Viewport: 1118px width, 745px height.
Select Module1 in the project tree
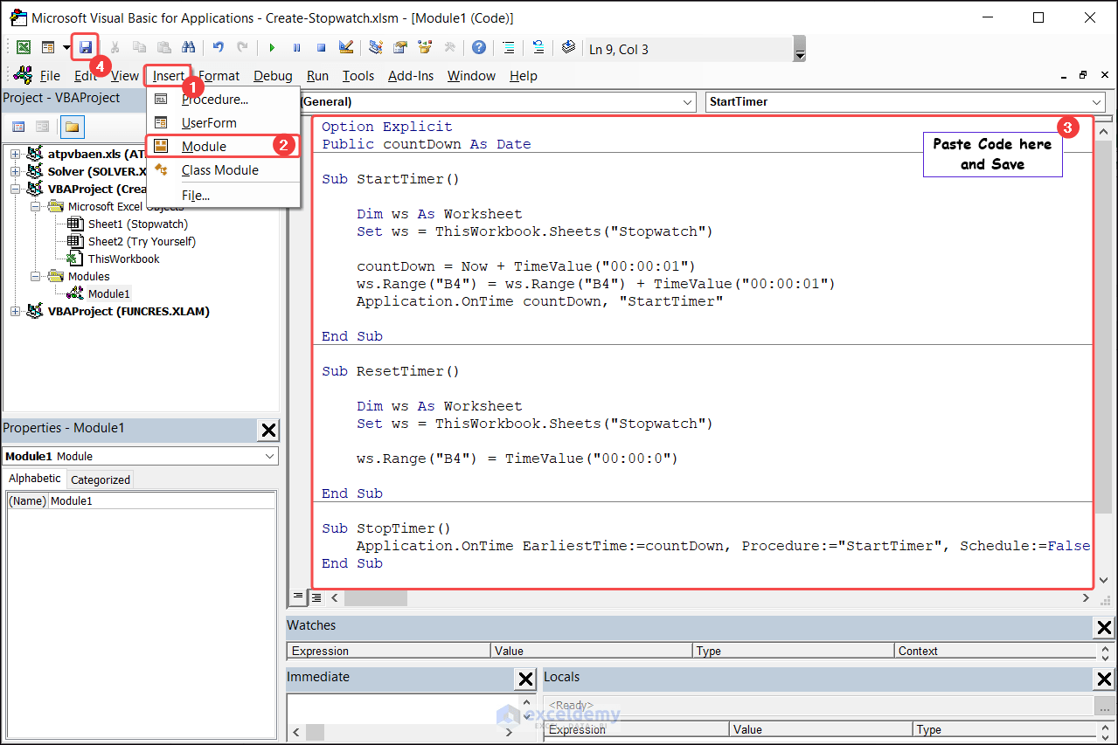click(108, 293)
